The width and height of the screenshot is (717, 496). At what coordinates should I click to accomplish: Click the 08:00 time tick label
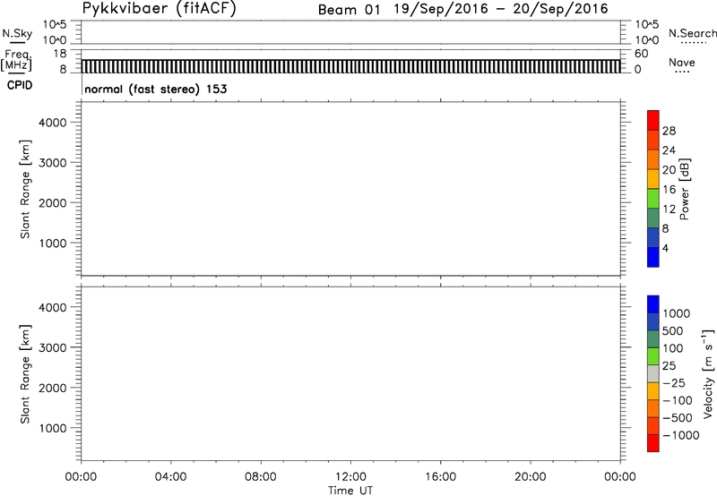point(261,477)
